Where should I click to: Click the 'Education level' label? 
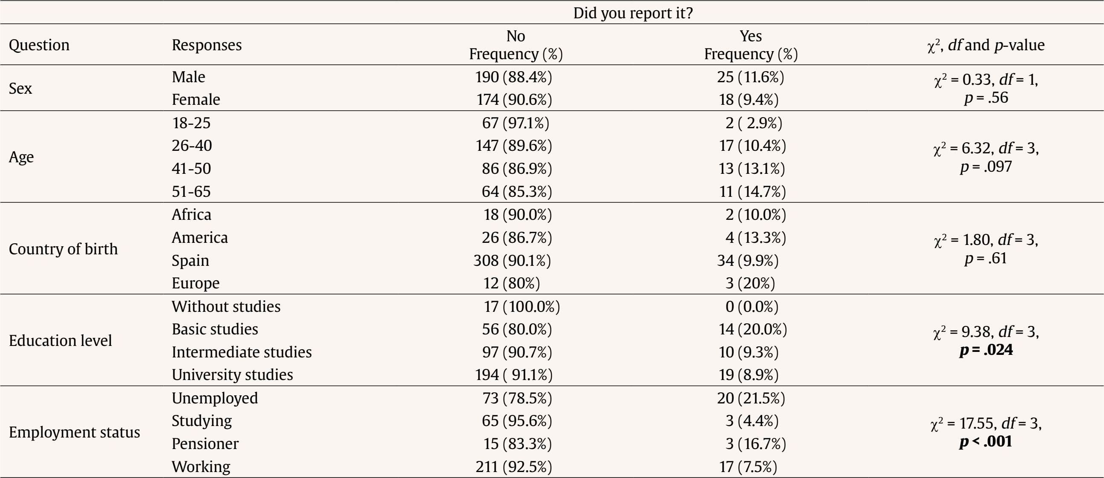pyautogui.click(x=60, y=340)
